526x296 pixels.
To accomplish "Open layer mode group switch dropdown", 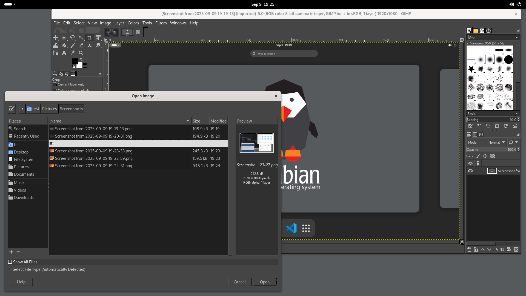I will [x=514, y=143].
